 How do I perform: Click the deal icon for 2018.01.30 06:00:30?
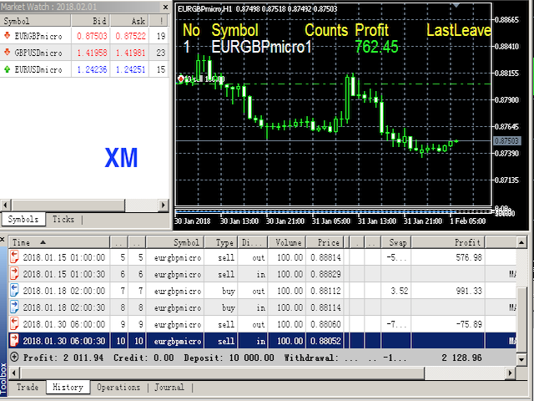point(14,340)
